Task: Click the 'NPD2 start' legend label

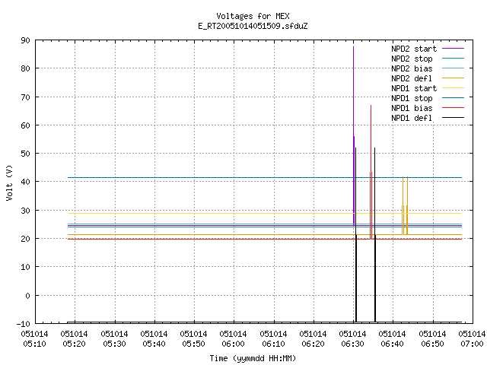Action: click(414, 49)
